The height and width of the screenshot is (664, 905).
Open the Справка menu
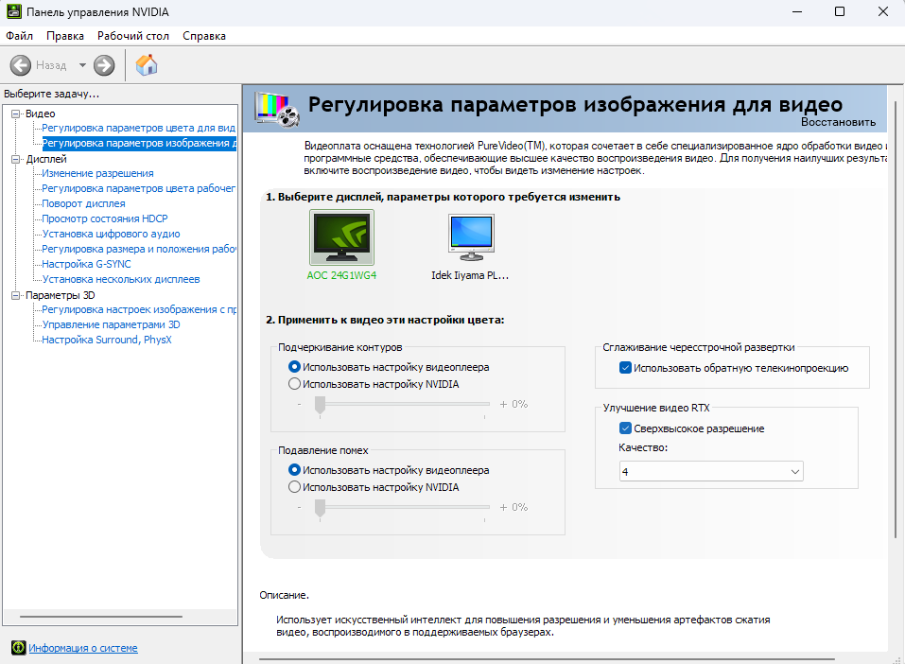[x=204, y=36]
